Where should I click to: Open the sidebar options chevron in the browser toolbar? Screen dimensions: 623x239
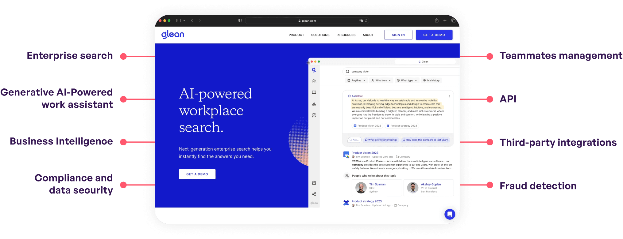coord(184,21)
